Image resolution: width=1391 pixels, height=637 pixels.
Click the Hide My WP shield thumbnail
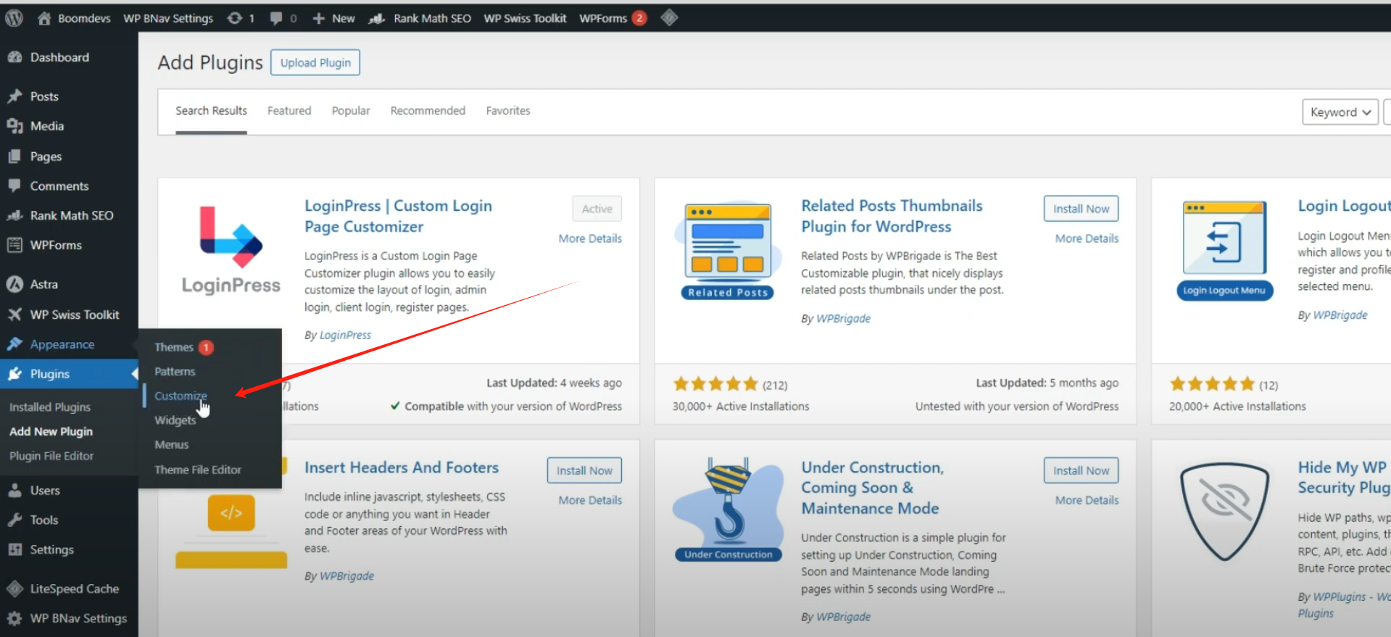1224,511
